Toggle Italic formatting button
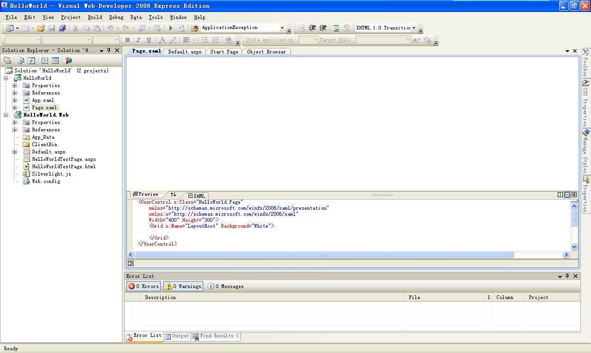Screen dimensions: 591x353 pyautogui.click(x=138, y=40)
